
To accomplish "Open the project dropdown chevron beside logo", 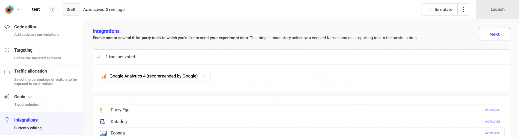I will [x=19, y=9].
